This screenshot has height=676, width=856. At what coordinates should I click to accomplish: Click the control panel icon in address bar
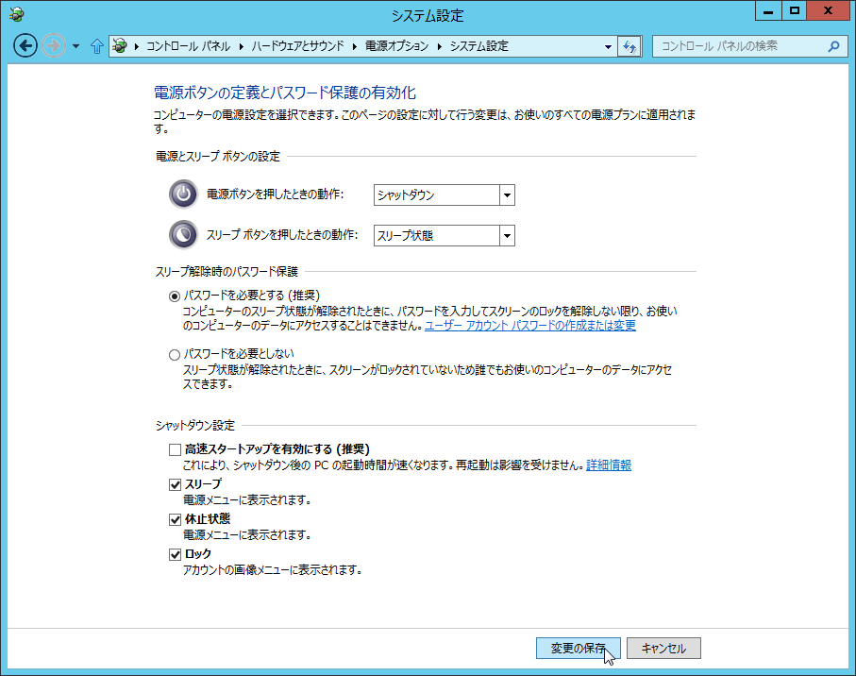(120, 46)
